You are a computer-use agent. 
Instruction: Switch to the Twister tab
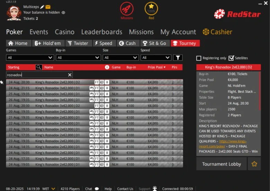[79, 43]
